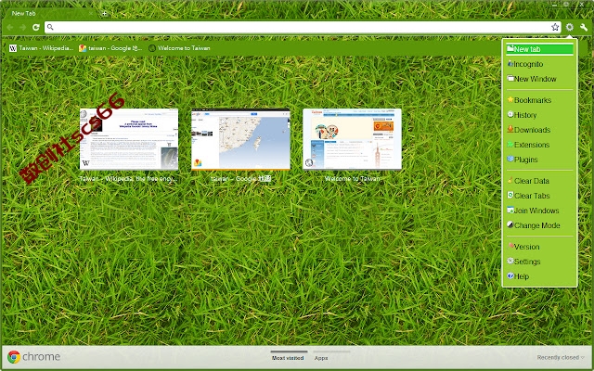Select Clear Data in the menu
The width and height of the screenshot is (594, 371).
[539, 181]
